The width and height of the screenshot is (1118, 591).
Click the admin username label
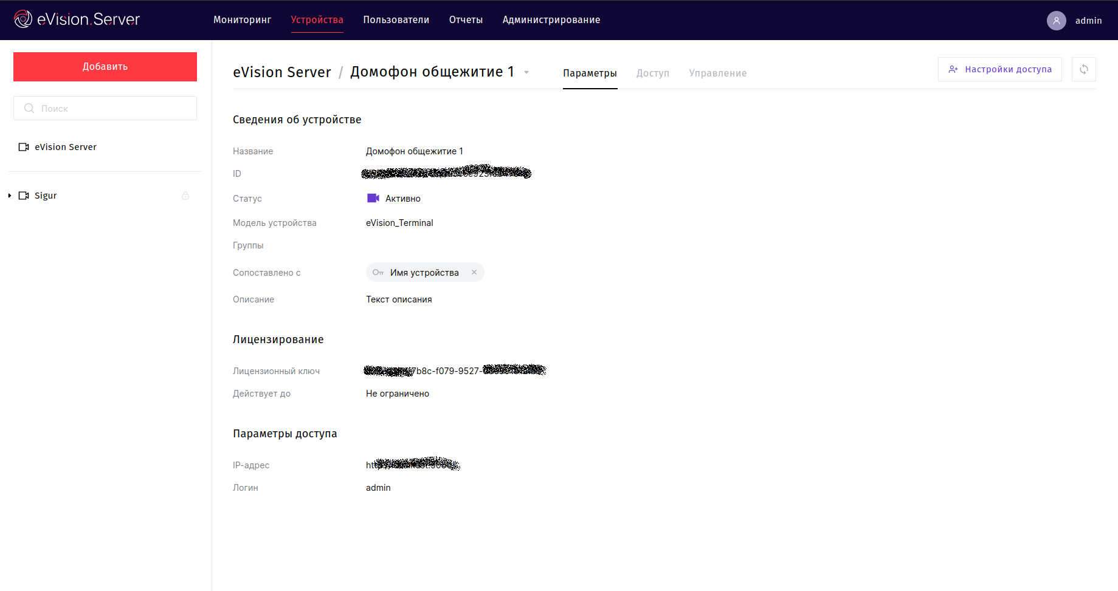coord(1088,21)
